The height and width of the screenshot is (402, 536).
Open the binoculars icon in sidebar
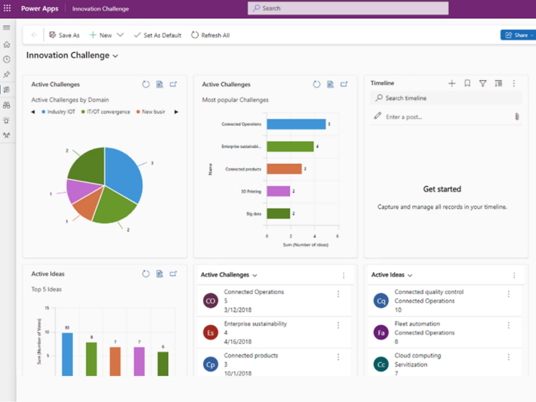[x=7, y=105]
